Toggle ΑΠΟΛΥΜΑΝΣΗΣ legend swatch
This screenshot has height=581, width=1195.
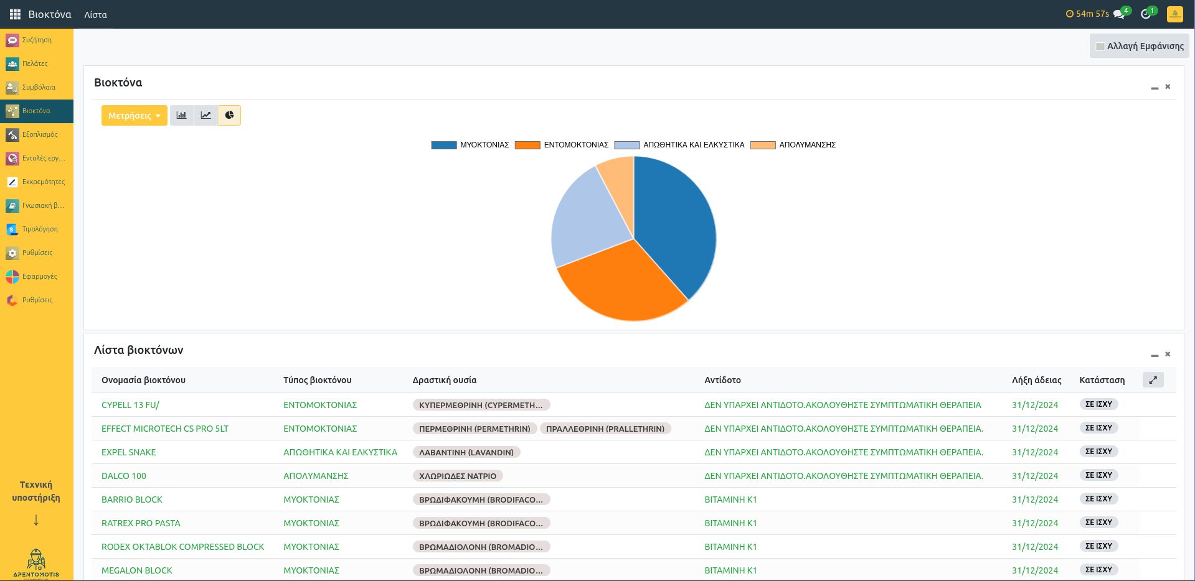pyautogui.click(x=763, y=145)
